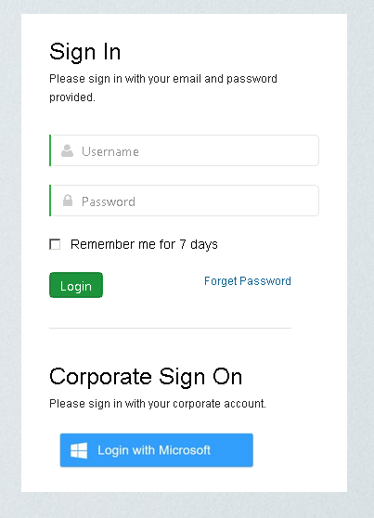Open the Forget Password link

tap(248, 281)
